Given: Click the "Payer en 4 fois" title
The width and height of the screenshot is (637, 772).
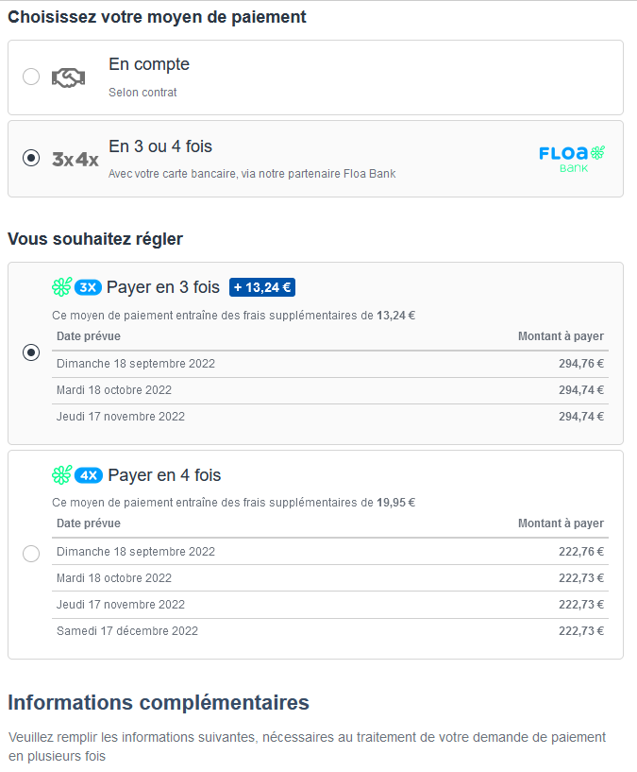Looking at the screenshot, I should 164,475.
